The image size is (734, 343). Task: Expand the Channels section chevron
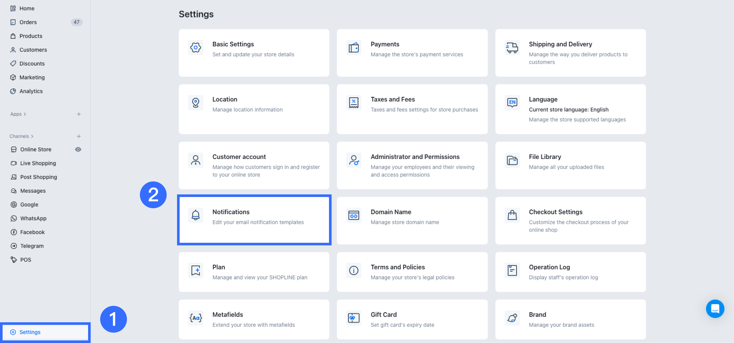32,137
